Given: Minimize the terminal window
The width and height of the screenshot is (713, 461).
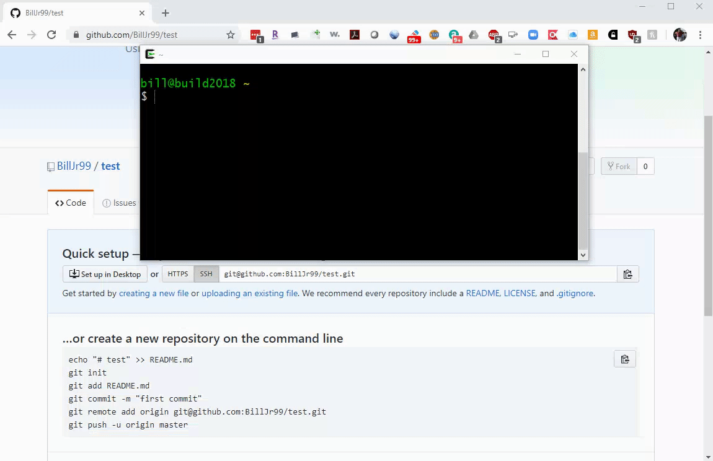Looking at the screenshot, I should tap(518, 54).
